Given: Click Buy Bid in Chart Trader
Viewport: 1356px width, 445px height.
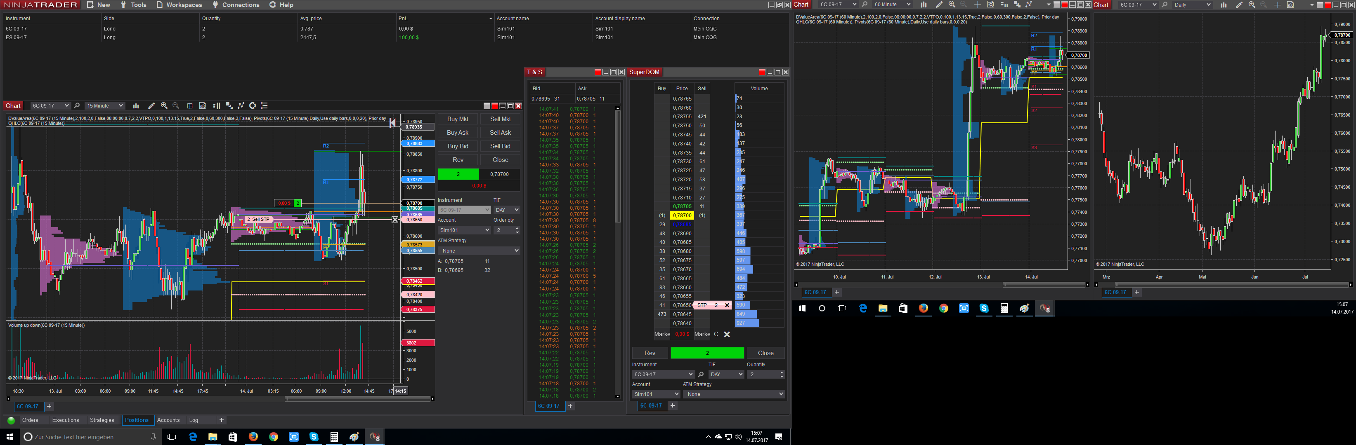Looking at the screenshot, I should (x=458, y=147).
